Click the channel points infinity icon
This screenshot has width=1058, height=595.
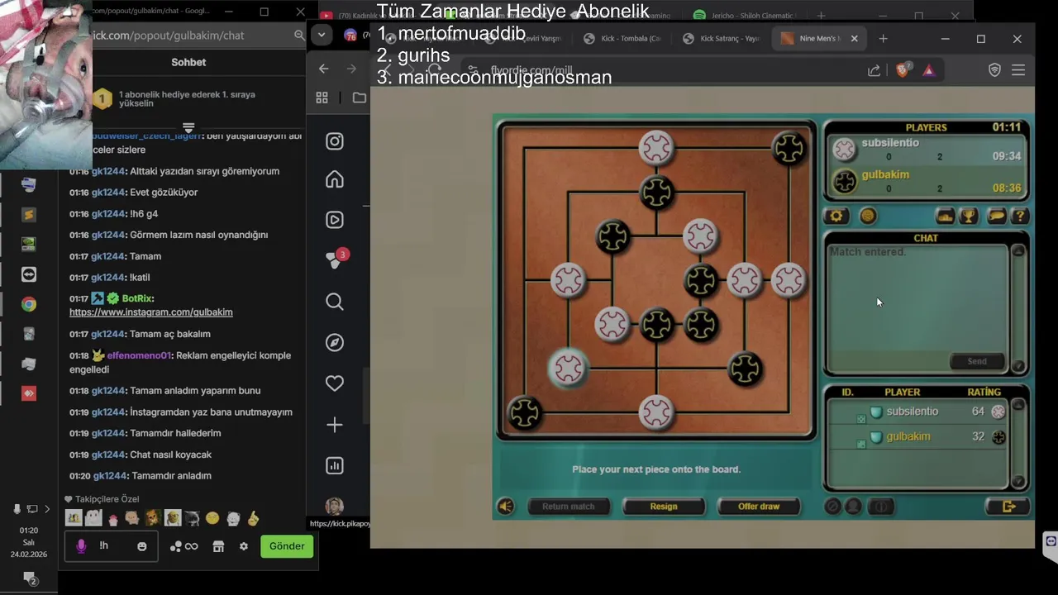point(192,546)
